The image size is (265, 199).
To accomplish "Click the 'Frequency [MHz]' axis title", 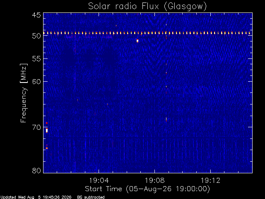I will pyautogui.click(x=24, y=93).
